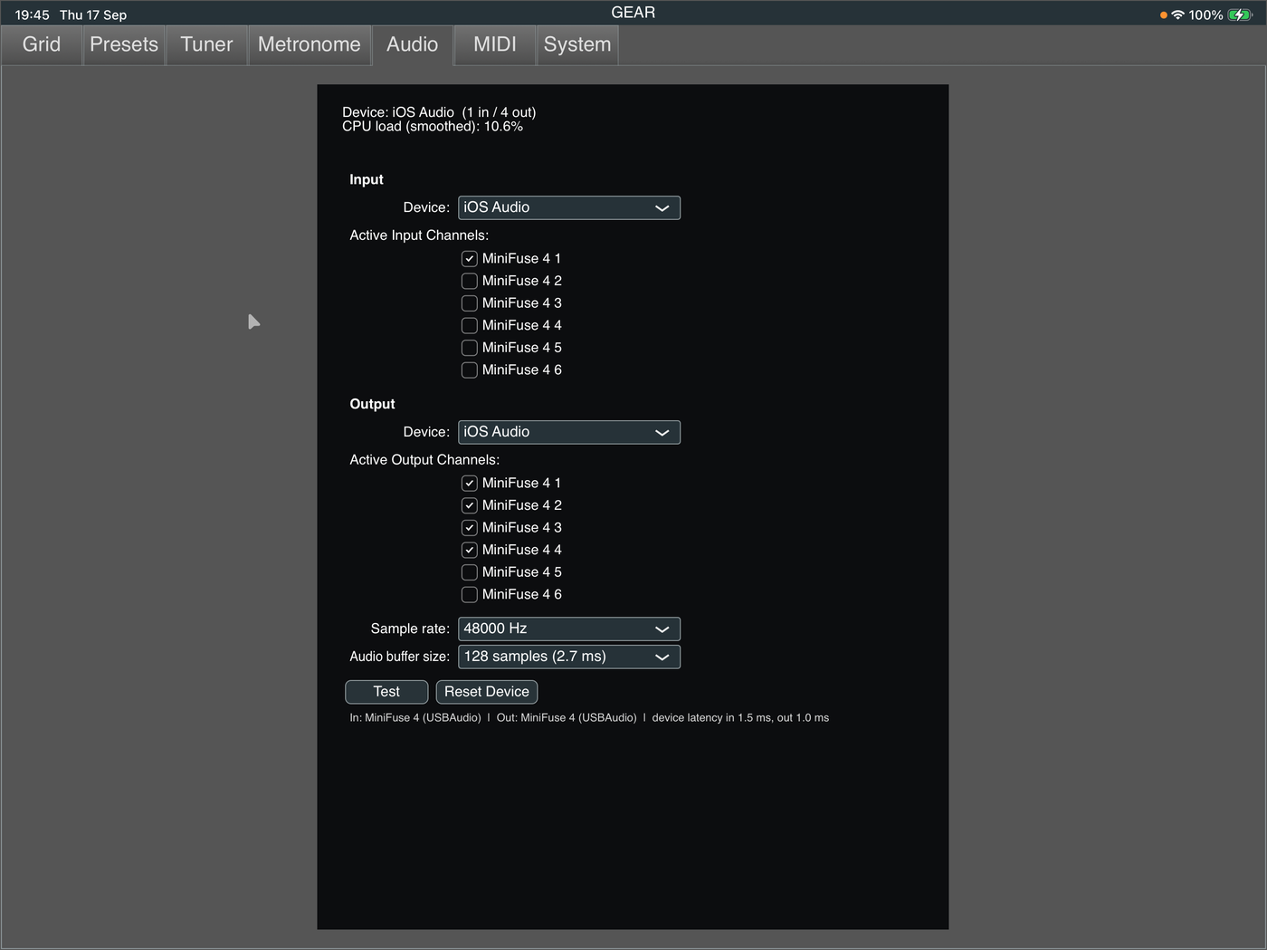This screenshot has width=1267, height=950.
Task: Expand the Sample rate dropdown
Action: [x=569, y=629]
